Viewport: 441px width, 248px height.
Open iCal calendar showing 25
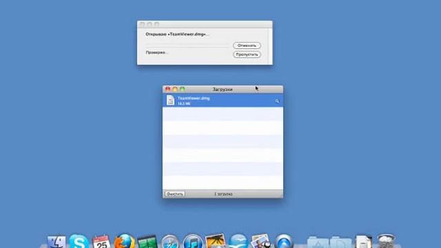pos(101,242)
